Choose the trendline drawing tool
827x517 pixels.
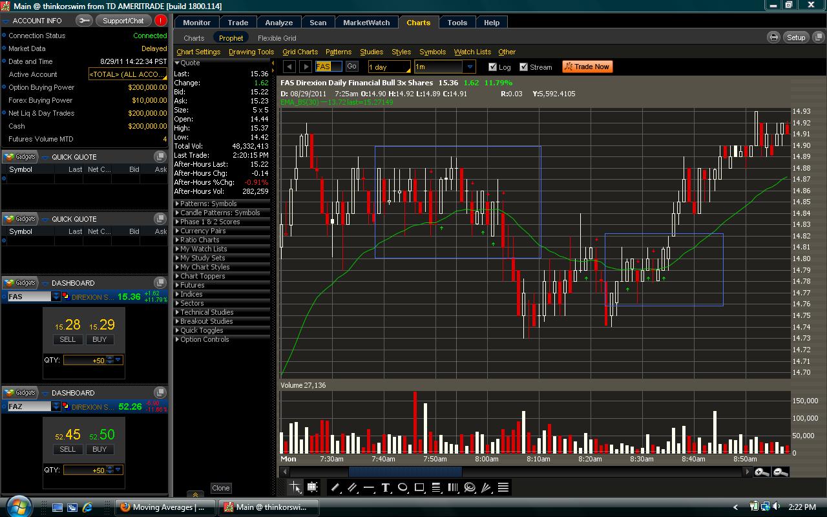pyautogui.click(x=335, y=487)
